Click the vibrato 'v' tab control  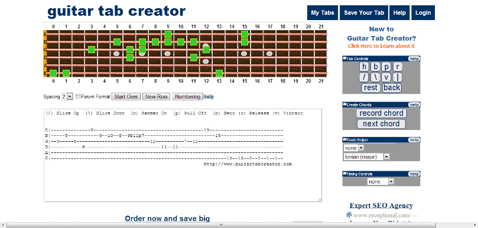(386, 77)
